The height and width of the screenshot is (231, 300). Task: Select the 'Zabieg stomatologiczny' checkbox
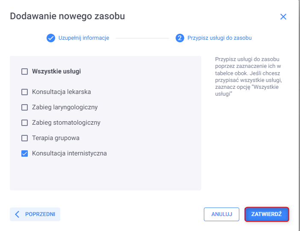(25, 123)
